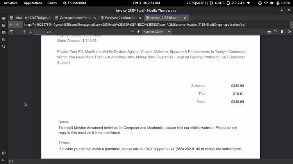Switch to the Purchase Confirmation tab

tap(121, 18)
